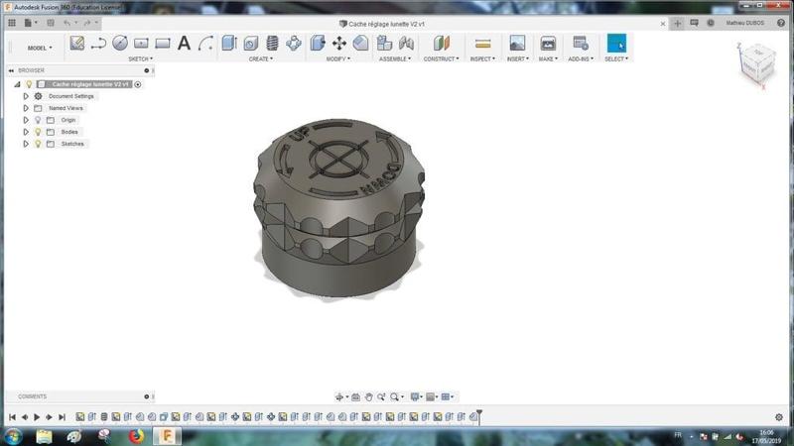The height and width of the screenshot is (446, 794).
Task: Select the Create Sketch tool
Action: 77,44
